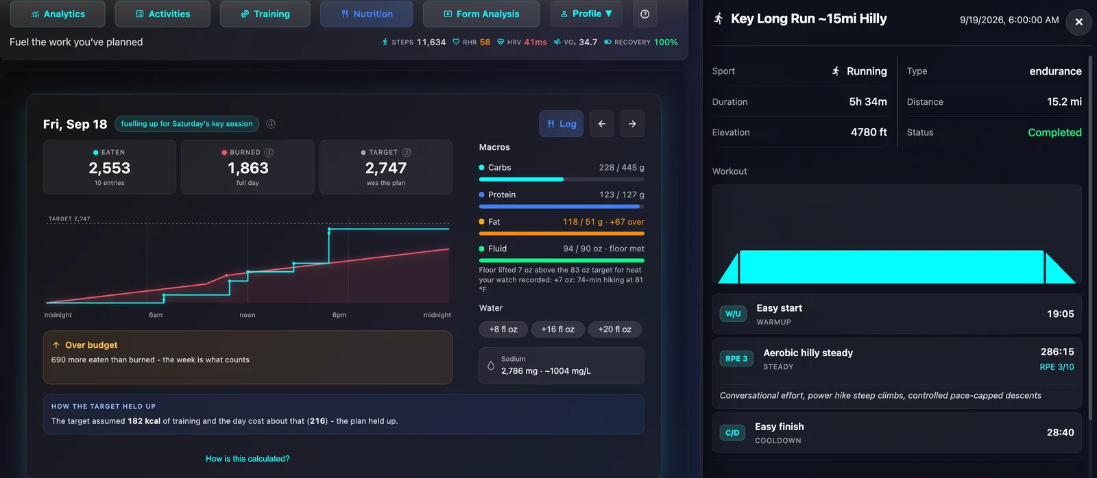Click the Steps walking icon

[x=385, y=42]
